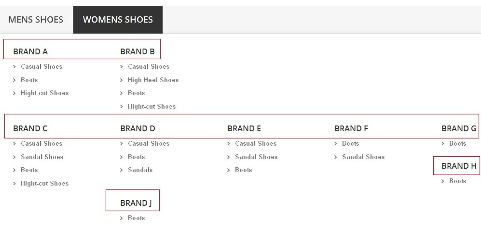Click the BRAND C heading

30,128
